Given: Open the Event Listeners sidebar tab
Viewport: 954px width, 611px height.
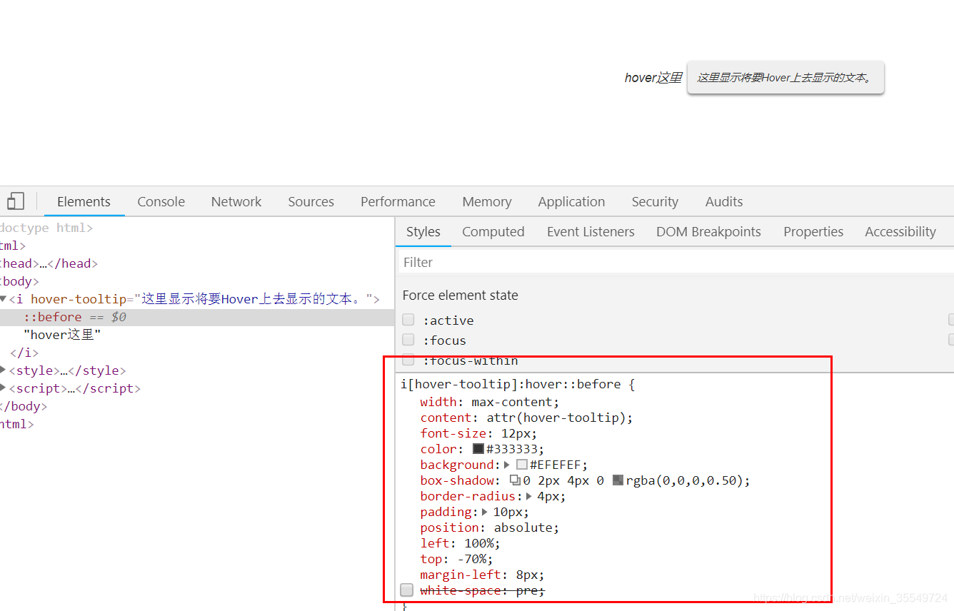Looking at the screenshot, I should coord(591,231).
